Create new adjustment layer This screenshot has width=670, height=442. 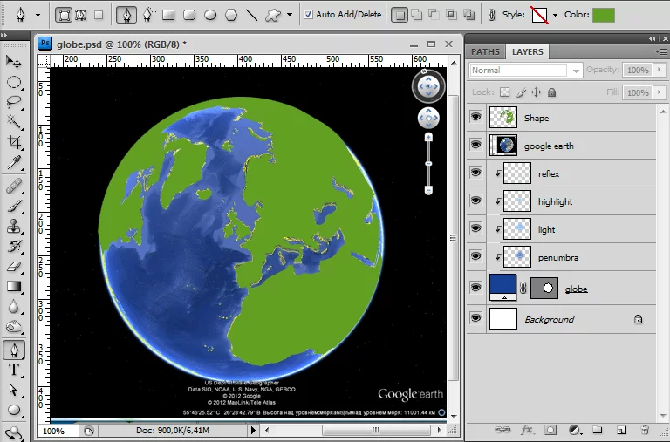click(575, 430)
